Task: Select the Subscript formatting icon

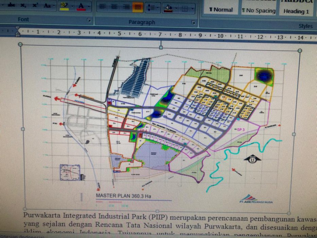Action: point(22,5)
